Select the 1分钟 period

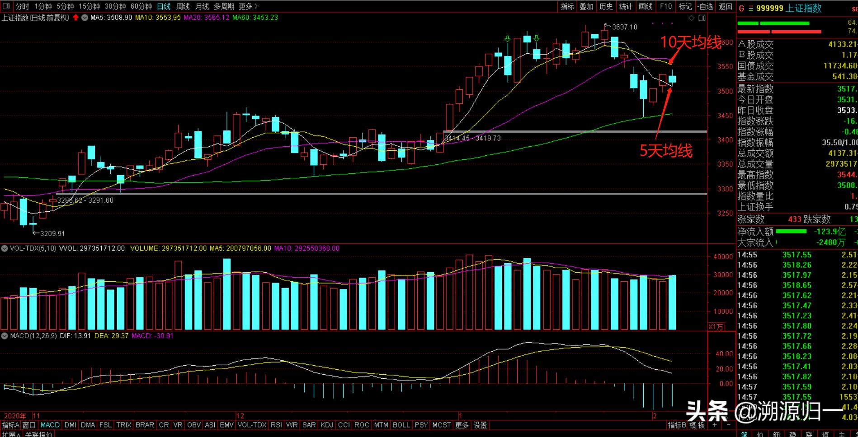tap(43, 6)
